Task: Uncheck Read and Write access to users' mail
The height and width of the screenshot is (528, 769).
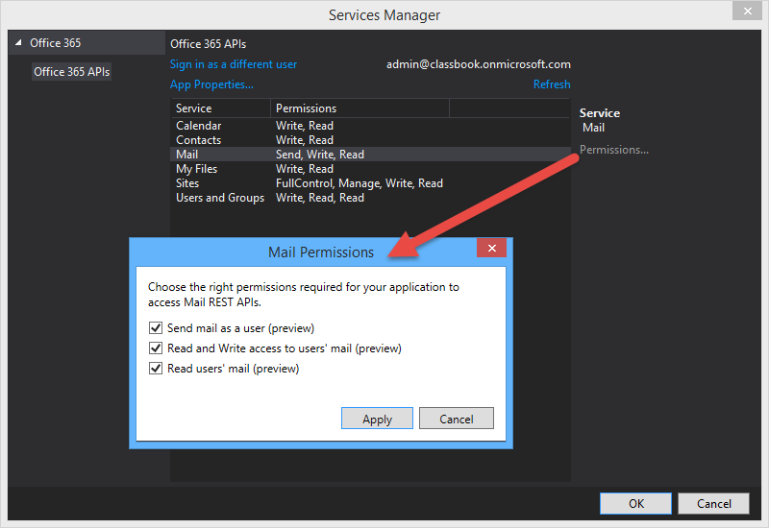Action: click(156, 348)
